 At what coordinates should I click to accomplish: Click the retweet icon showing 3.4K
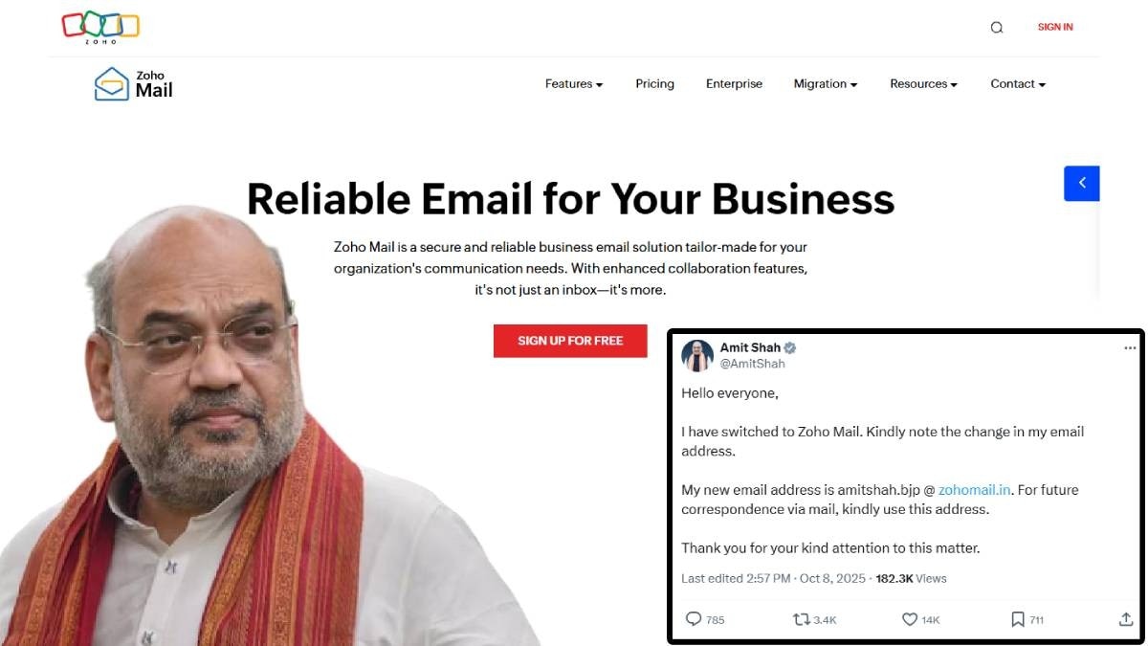pyautogui.click(x=802, y=619)
